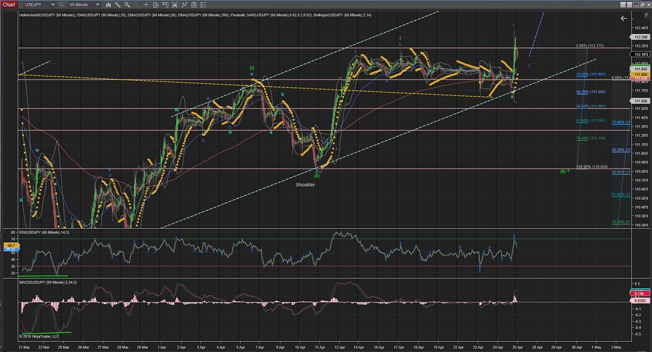The image size is (652, 352).
Task: Expand the USDJPY instrument dropdown
Action: [53, 5]
